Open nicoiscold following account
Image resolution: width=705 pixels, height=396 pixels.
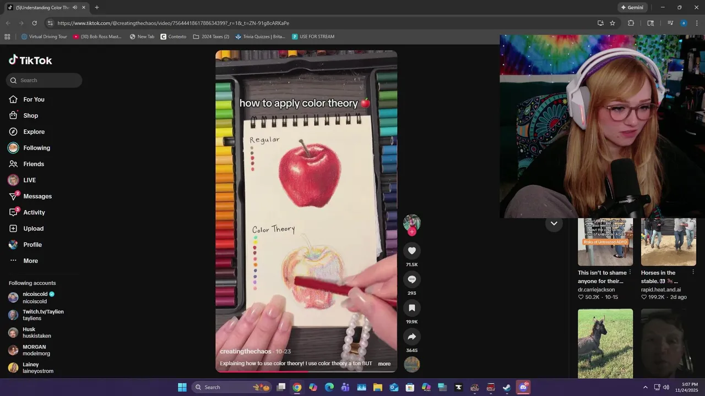36,298
